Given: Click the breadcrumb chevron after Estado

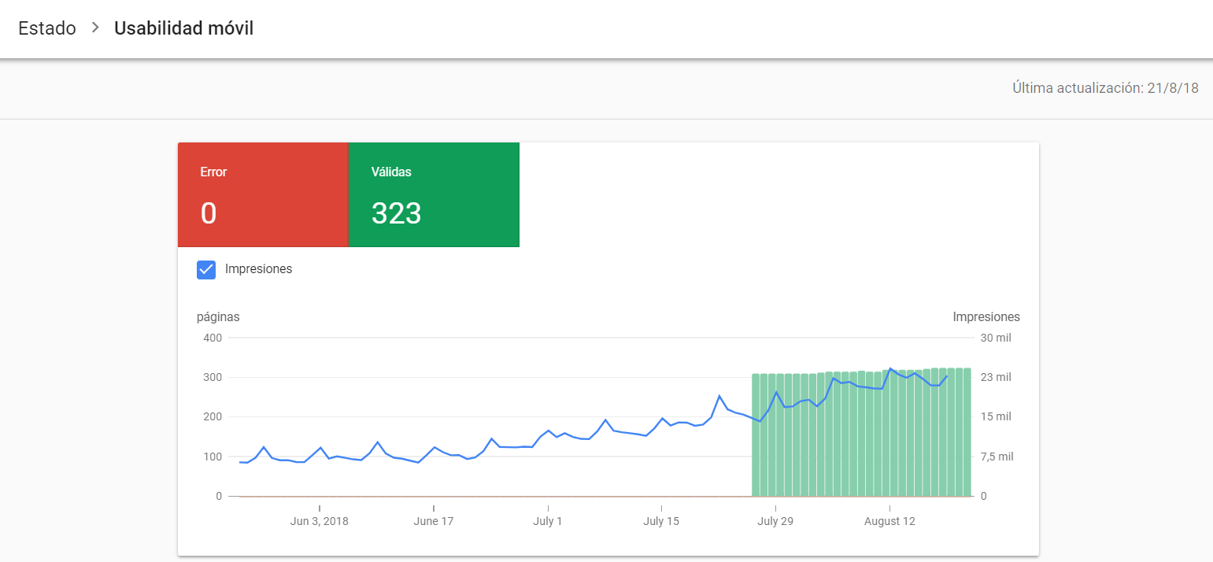Looking at the screenshot, I should (x=95, y=28).
